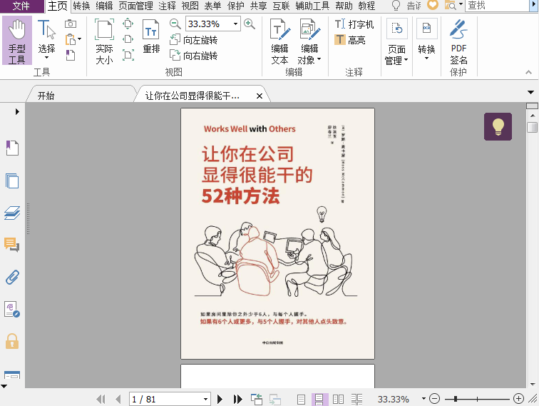Open the Convert (转换) ribbon tab

[81, 6]
